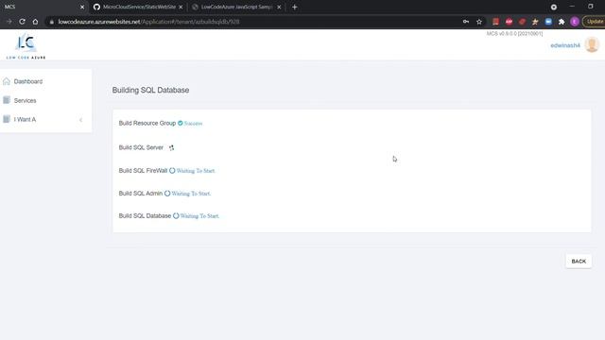Open the Dashboard home icon

7,81
